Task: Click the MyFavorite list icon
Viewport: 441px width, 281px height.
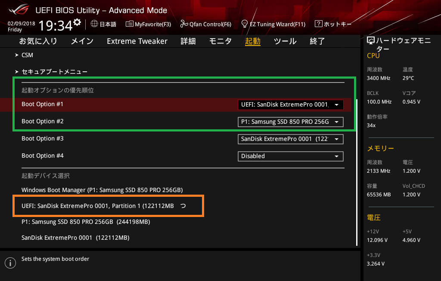Action: [129, 24]
